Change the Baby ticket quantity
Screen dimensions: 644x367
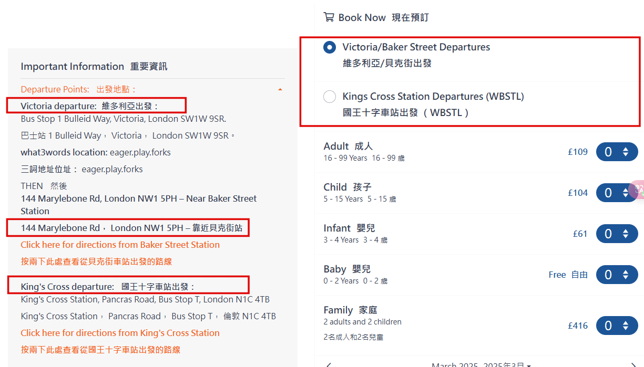(x=617, y=275)
